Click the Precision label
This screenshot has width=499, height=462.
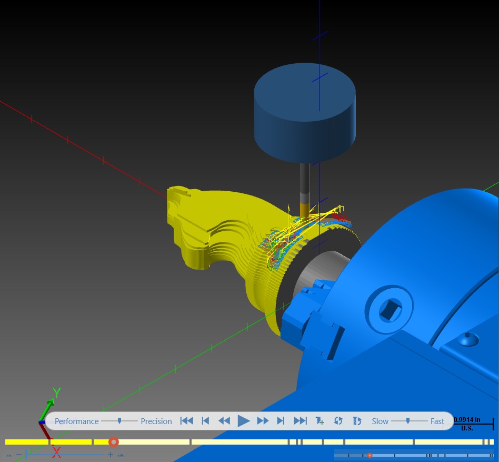pos(156,421)
